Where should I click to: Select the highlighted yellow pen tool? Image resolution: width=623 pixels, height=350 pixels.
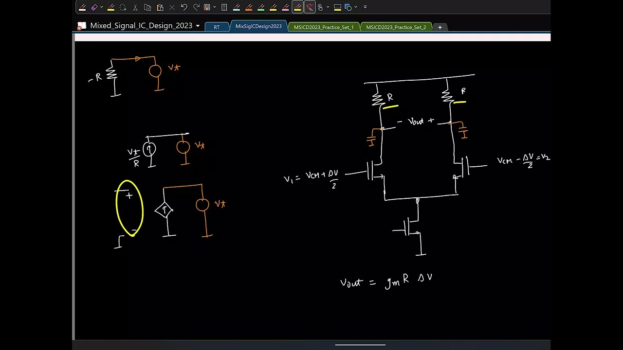pos(297,7)
